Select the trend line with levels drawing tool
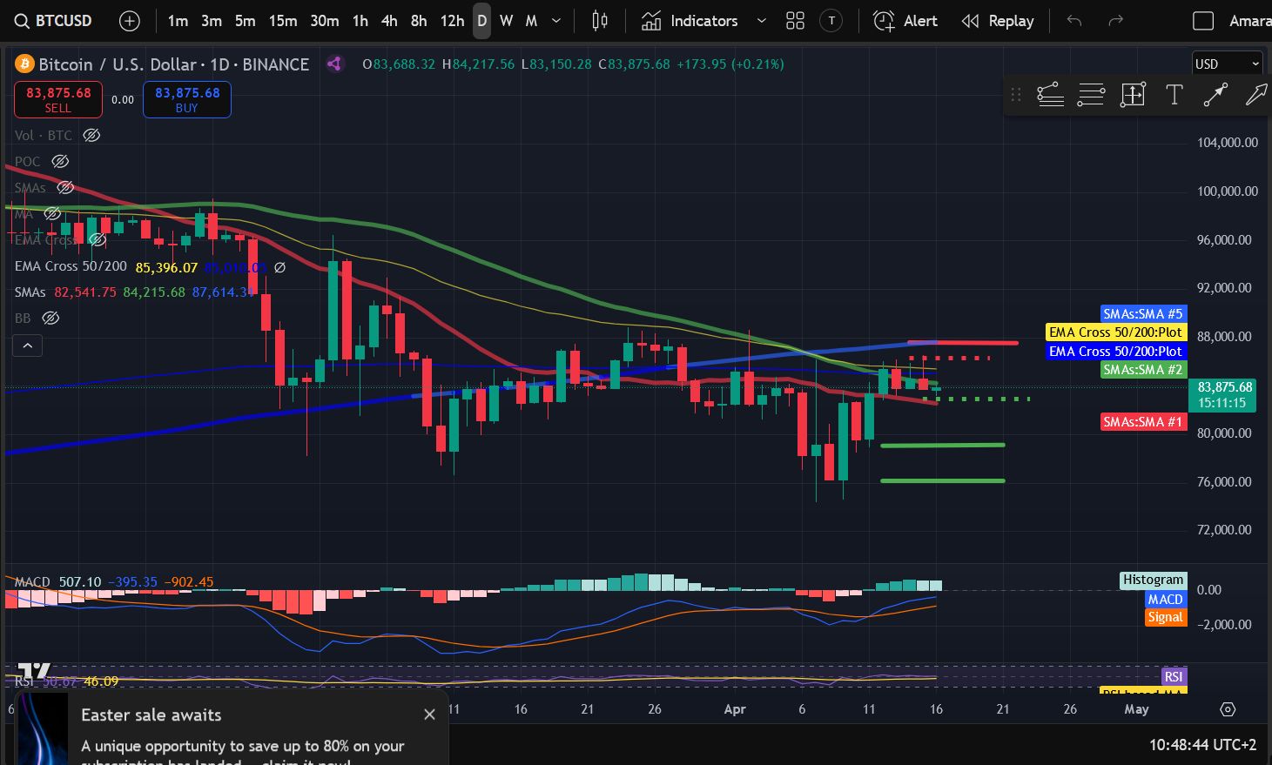The width and height of the screenshot is (1272, 765). pyautogui.click(x=1050, y=95)
